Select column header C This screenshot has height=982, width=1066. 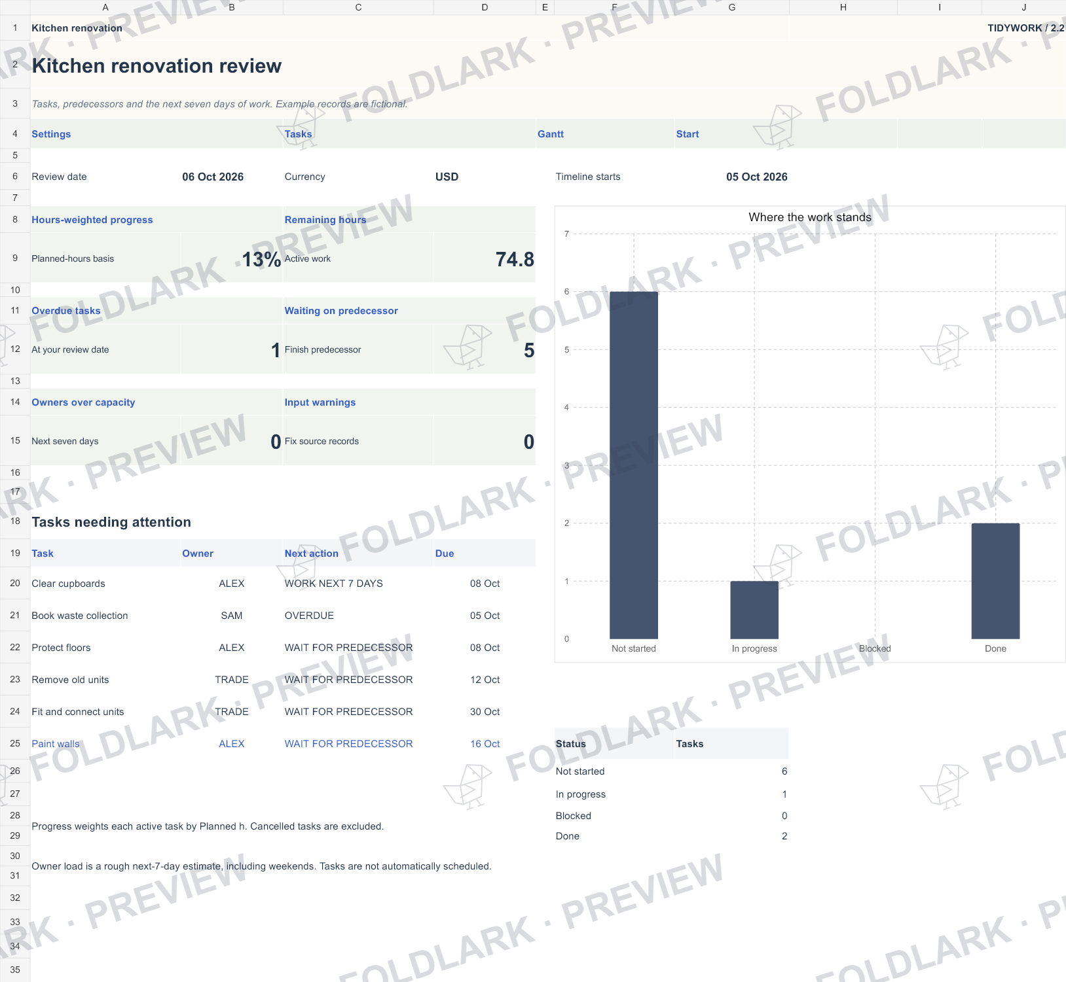358,7
